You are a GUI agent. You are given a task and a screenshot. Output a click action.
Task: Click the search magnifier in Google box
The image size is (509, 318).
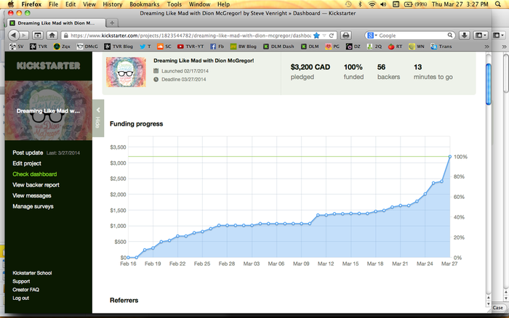point(450,36)
